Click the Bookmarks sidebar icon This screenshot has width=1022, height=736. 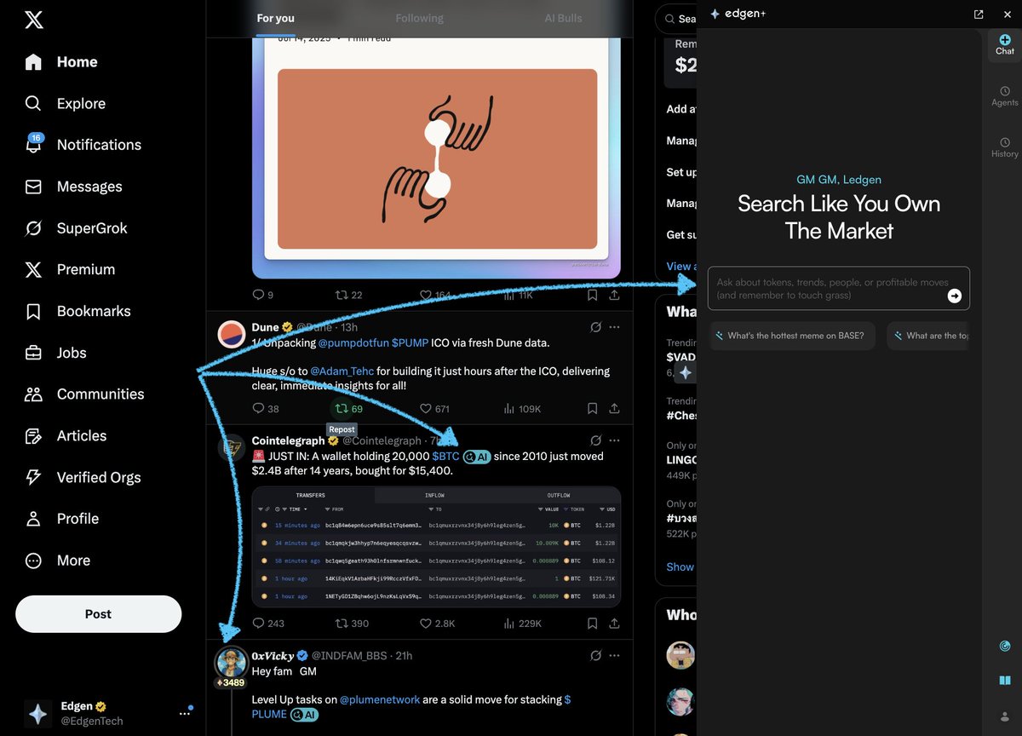tap(33, 311)
